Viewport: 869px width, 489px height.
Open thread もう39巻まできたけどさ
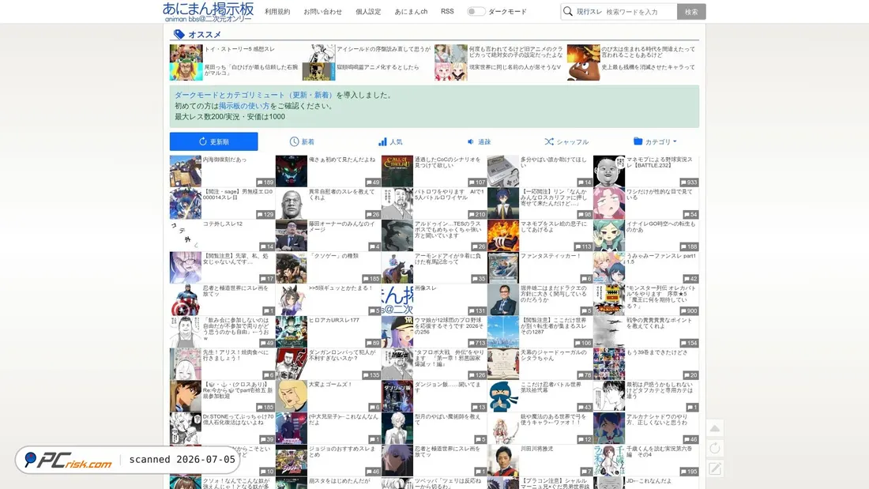point(656,352)
